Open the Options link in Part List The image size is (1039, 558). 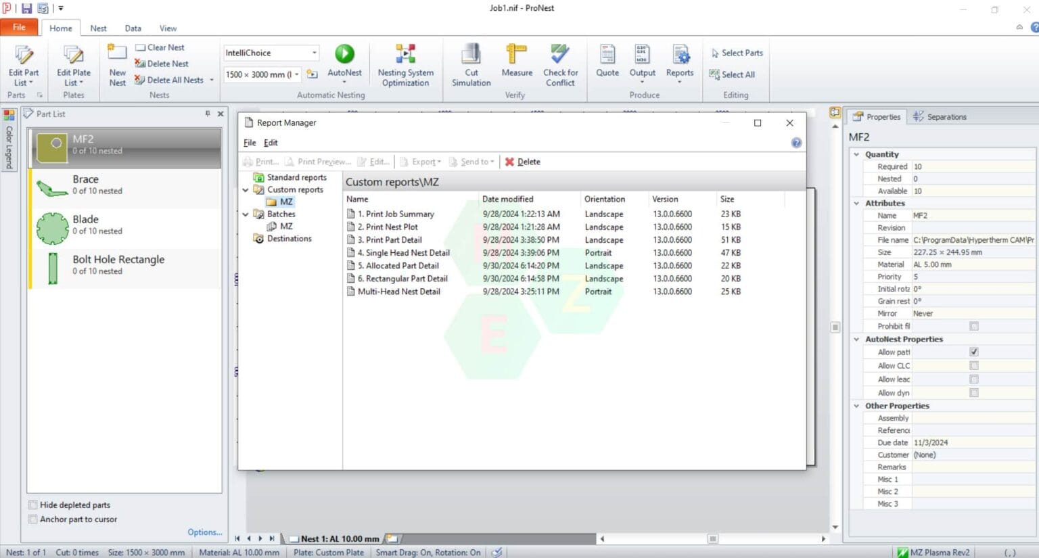(204, 532)
